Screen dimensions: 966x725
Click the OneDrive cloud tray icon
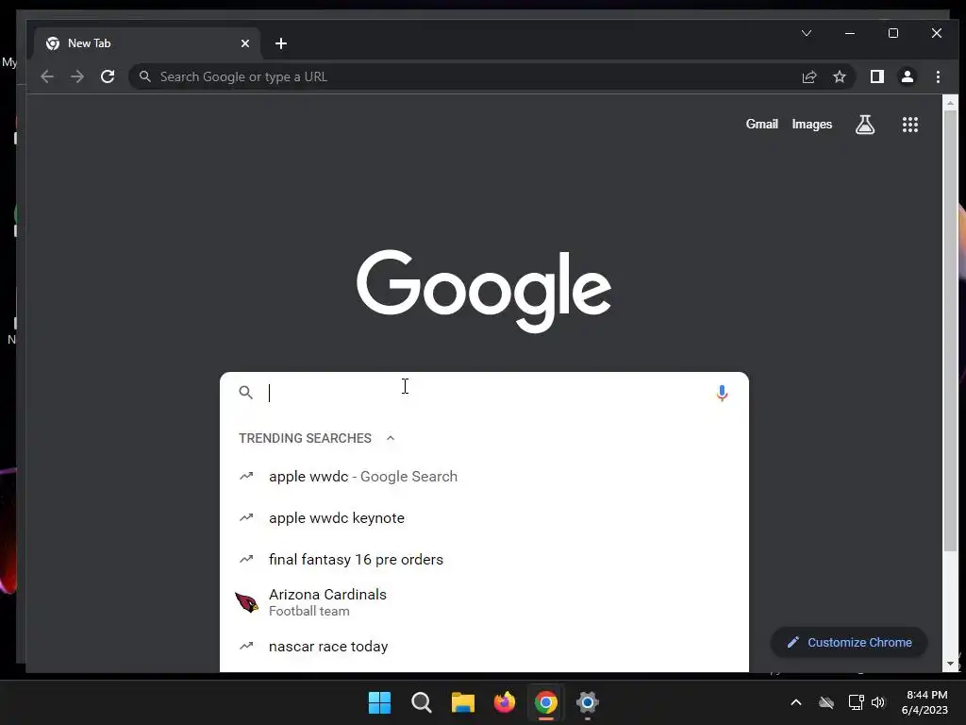click(x=826, y=702)
